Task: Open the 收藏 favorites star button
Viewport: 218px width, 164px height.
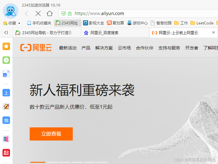Action: (x=9, y=23)
